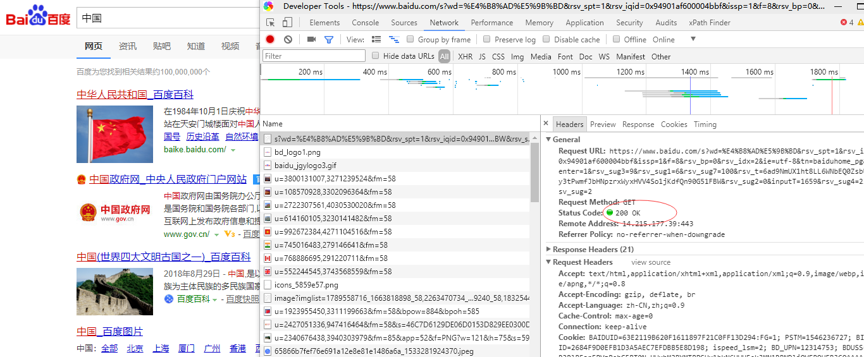Viewport: 864px width, 357px height.
Task: Tick the Hide data URLs checkbox
Action: click(376, 56)
